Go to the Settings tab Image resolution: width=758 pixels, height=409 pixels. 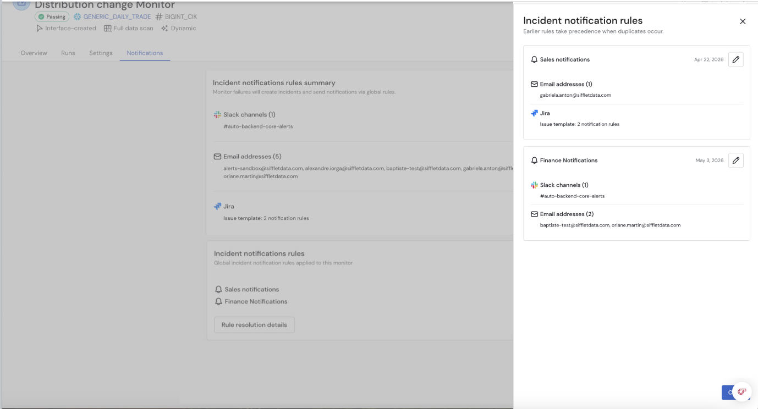tap(101, 53)
